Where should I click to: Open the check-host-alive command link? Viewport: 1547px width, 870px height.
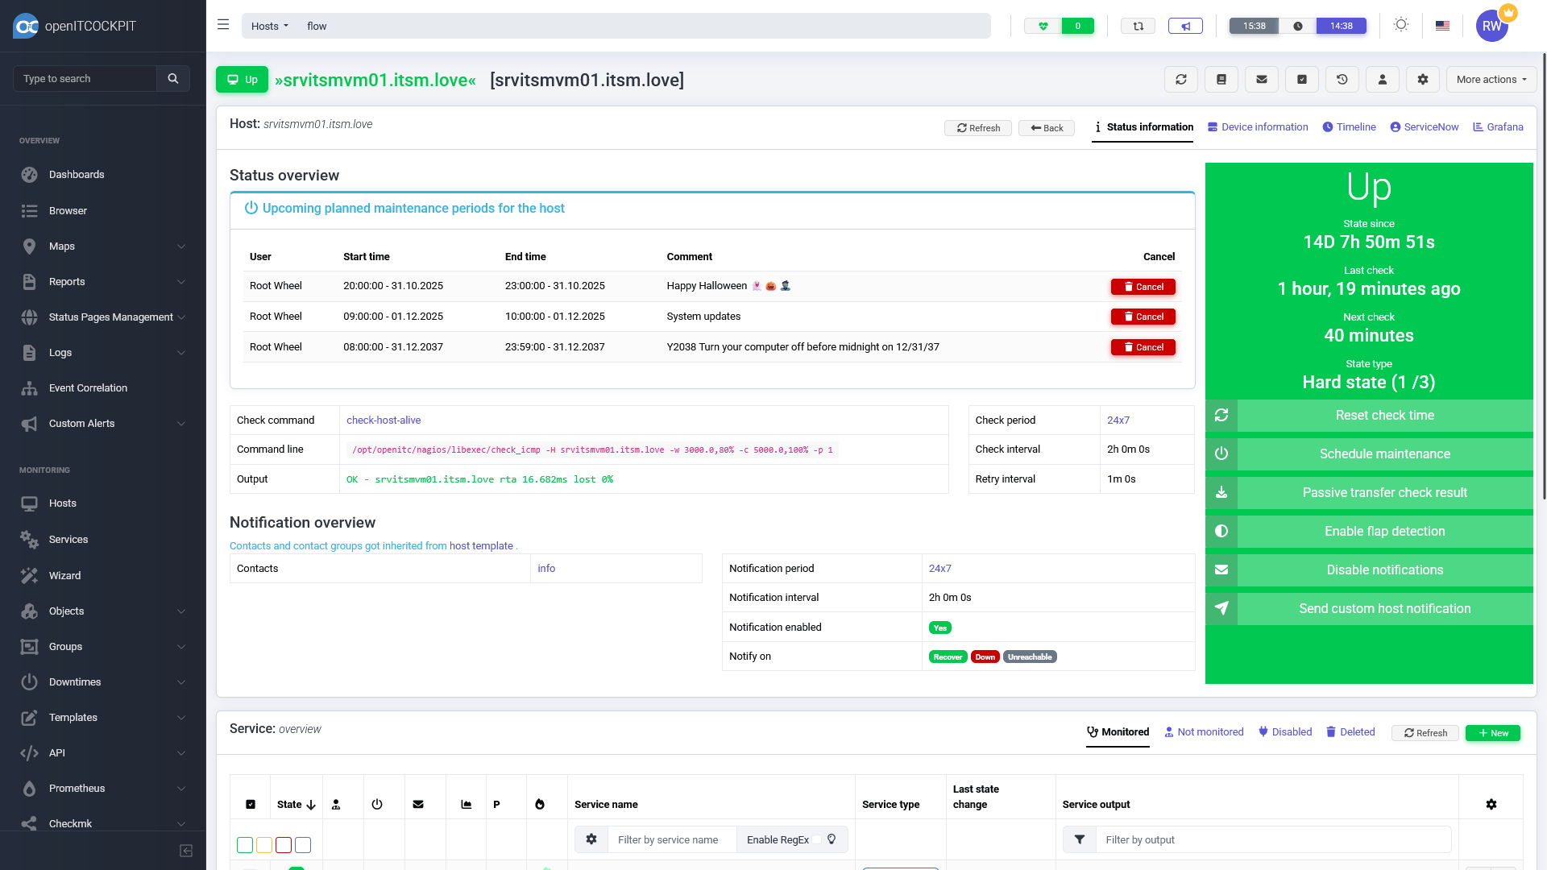coord(384,420)
